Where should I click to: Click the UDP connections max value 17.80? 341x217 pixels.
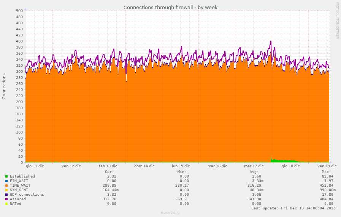[x=328, y=195]
